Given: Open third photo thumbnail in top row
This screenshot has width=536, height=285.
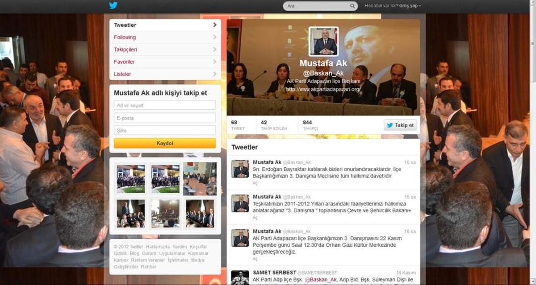Looking at the screenshot, I should [200, 178].
